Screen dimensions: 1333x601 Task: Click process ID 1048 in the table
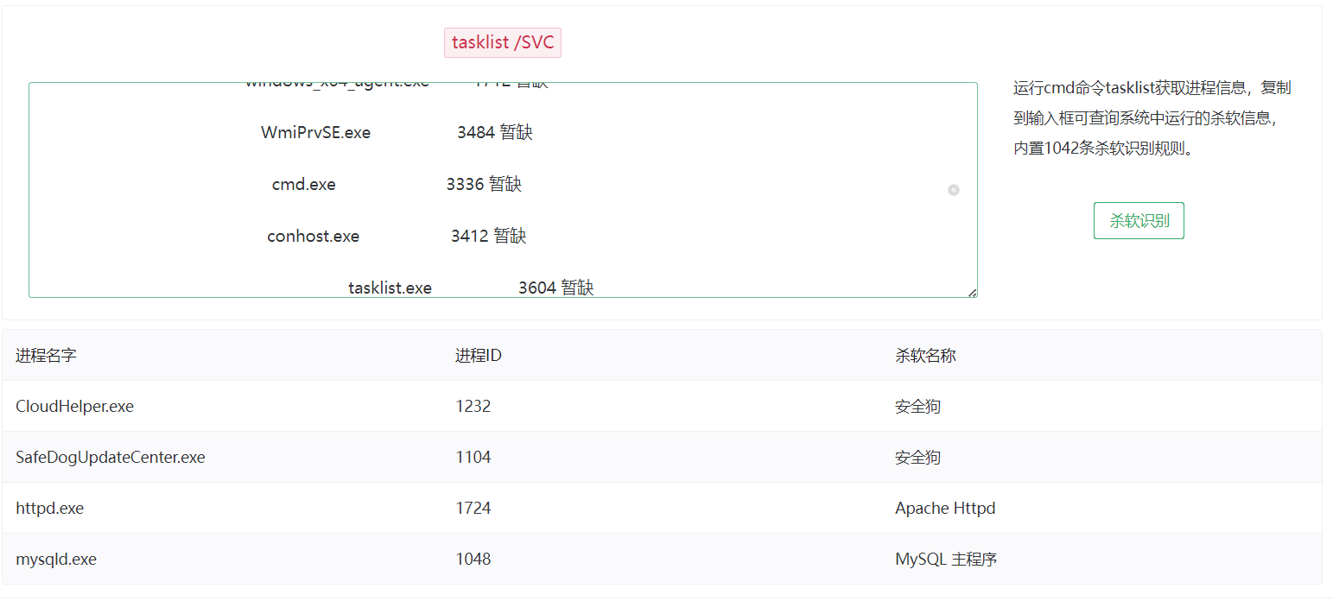click(x=473, y=559)
